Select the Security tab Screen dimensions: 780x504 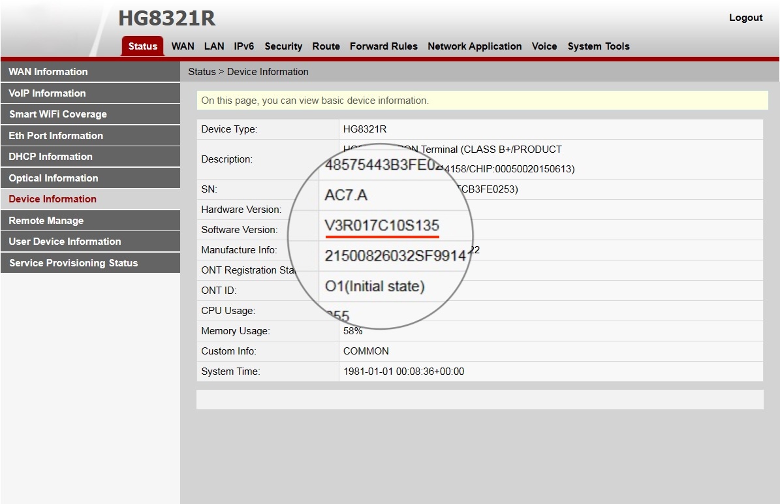[x=283, y=46]
